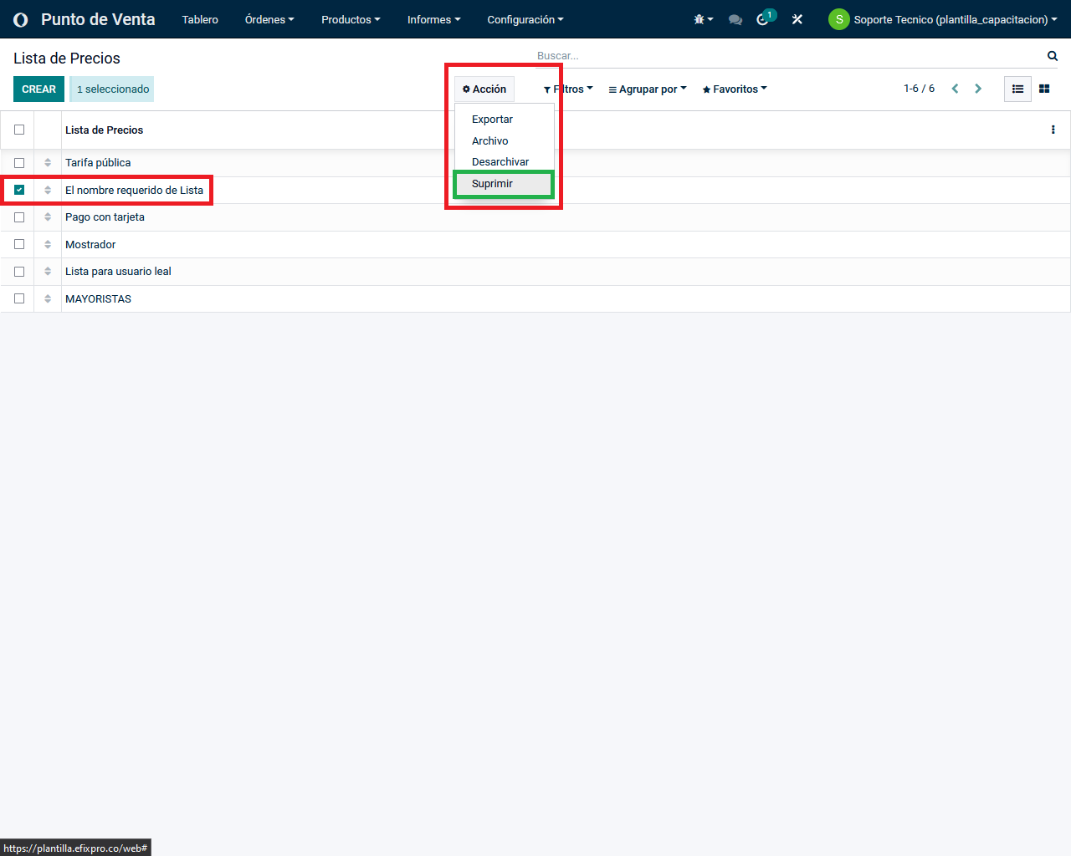This screenshot has height=856, width=1071.
Task: Open the conversations chat icon
Action: (735, 19)
